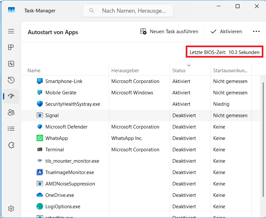
Task: Open the App history page icon
Action: point(11,80)
